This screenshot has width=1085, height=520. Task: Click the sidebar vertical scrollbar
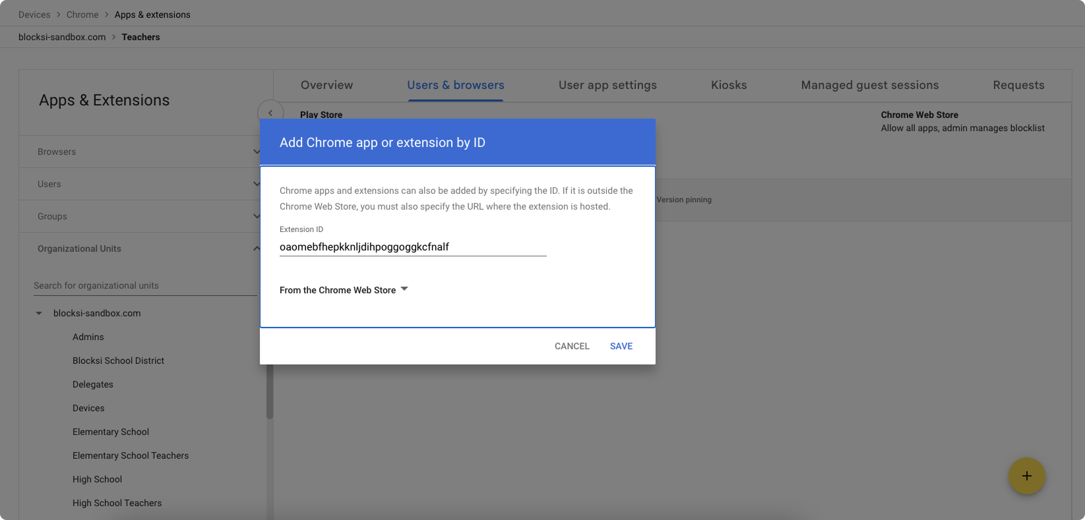269,392
